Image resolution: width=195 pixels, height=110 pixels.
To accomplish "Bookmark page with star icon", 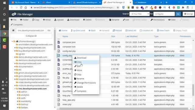I will [x=118, y=7].
